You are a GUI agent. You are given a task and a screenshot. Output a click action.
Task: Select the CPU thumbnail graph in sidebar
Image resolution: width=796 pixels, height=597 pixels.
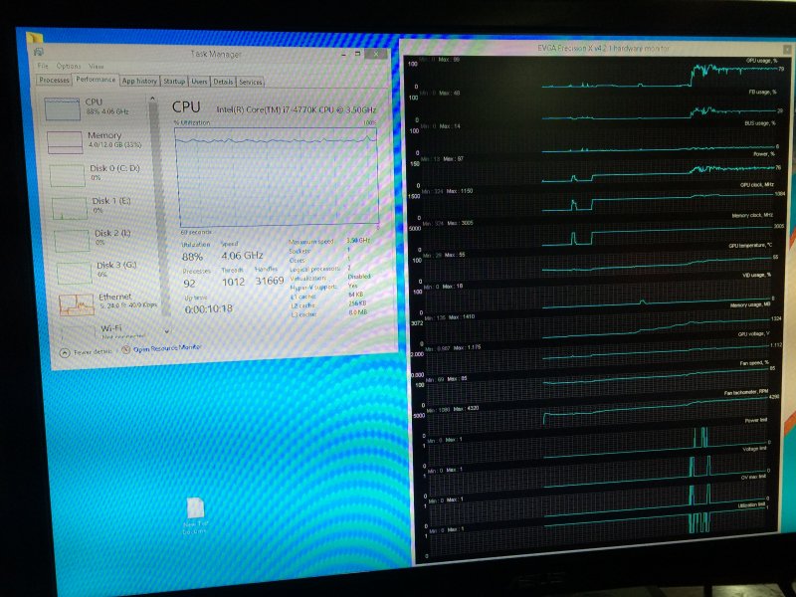[63, 109]
